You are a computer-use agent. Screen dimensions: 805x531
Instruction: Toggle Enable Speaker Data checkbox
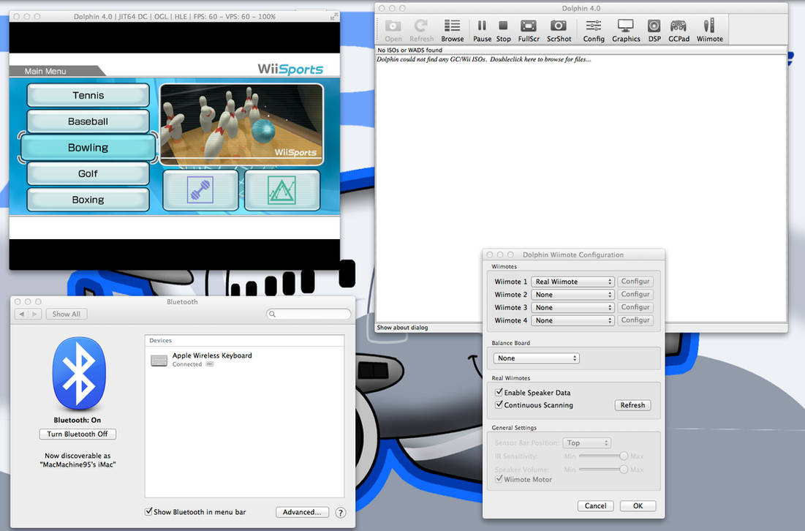click(499, 392)
